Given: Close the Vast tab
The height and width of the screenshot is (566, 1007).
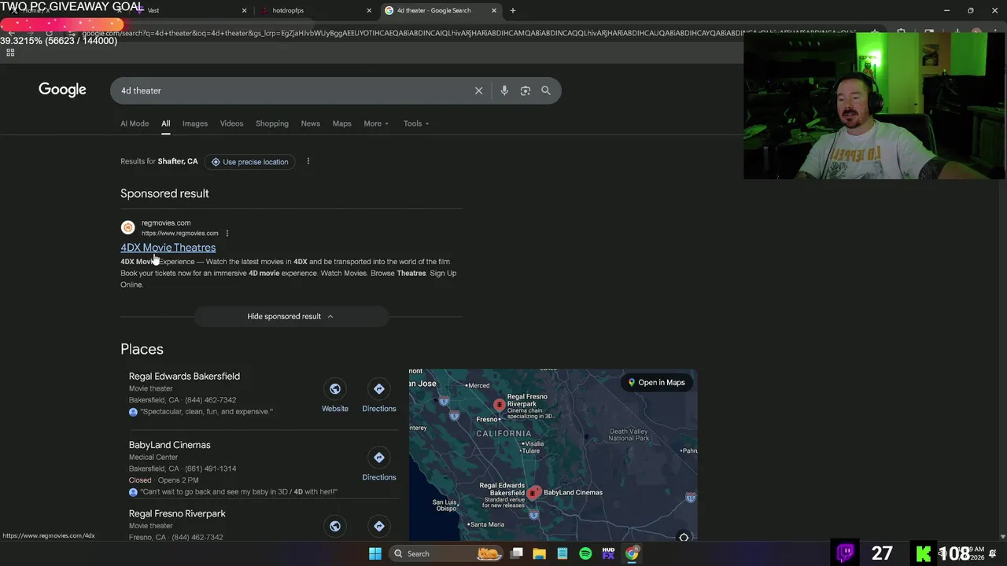Looking at the screenshot, I should 244,10.
